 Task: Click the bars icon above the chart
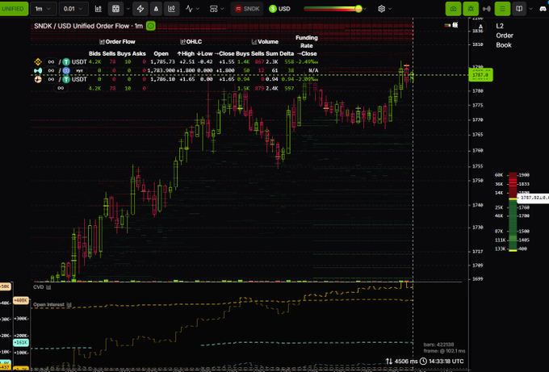455,25
